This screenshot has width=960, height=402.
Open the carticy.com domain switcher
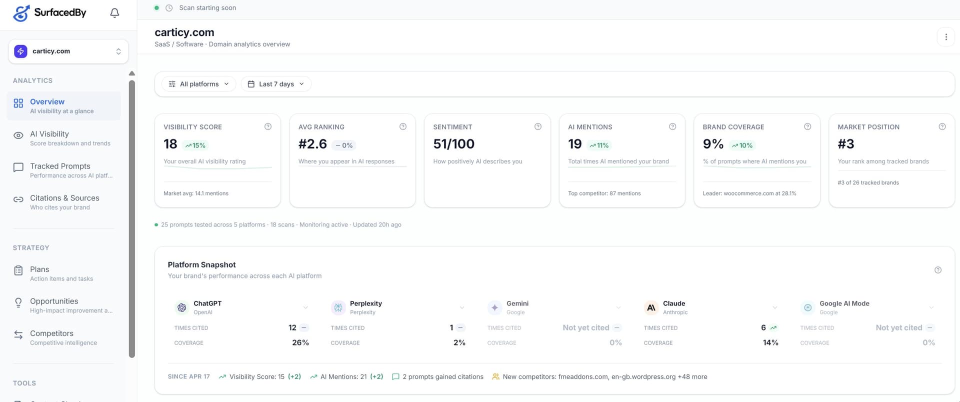pos(68,51)
